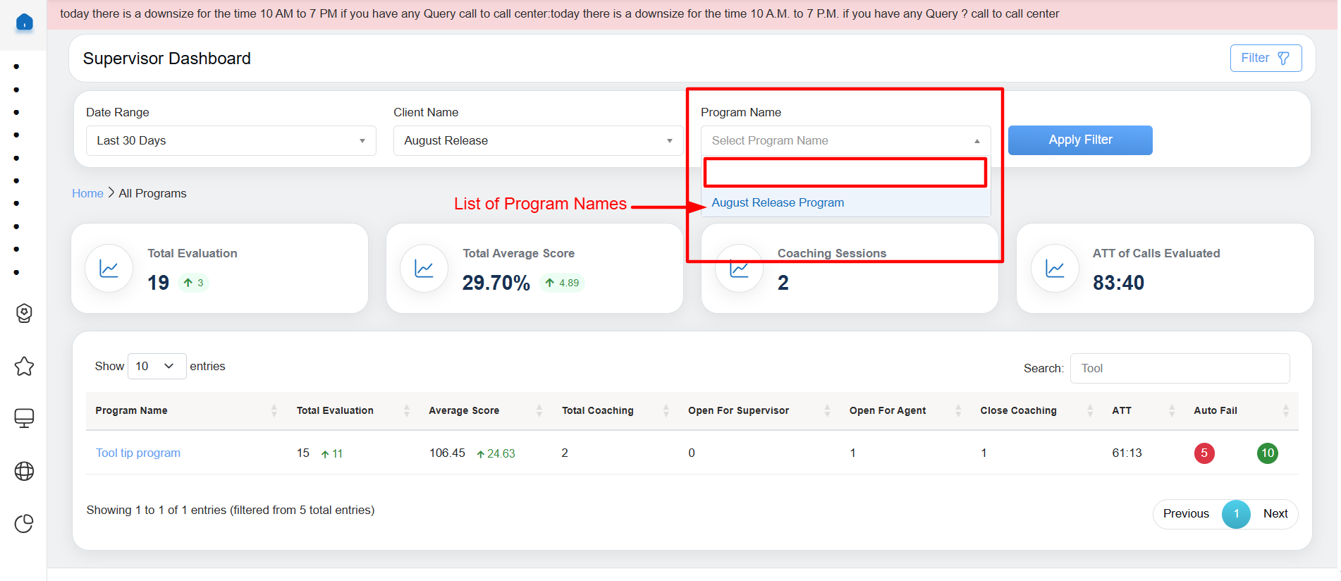1341x581 pixels.
Task: Expand the Date Range dropdown
Action: pos(231,140)
